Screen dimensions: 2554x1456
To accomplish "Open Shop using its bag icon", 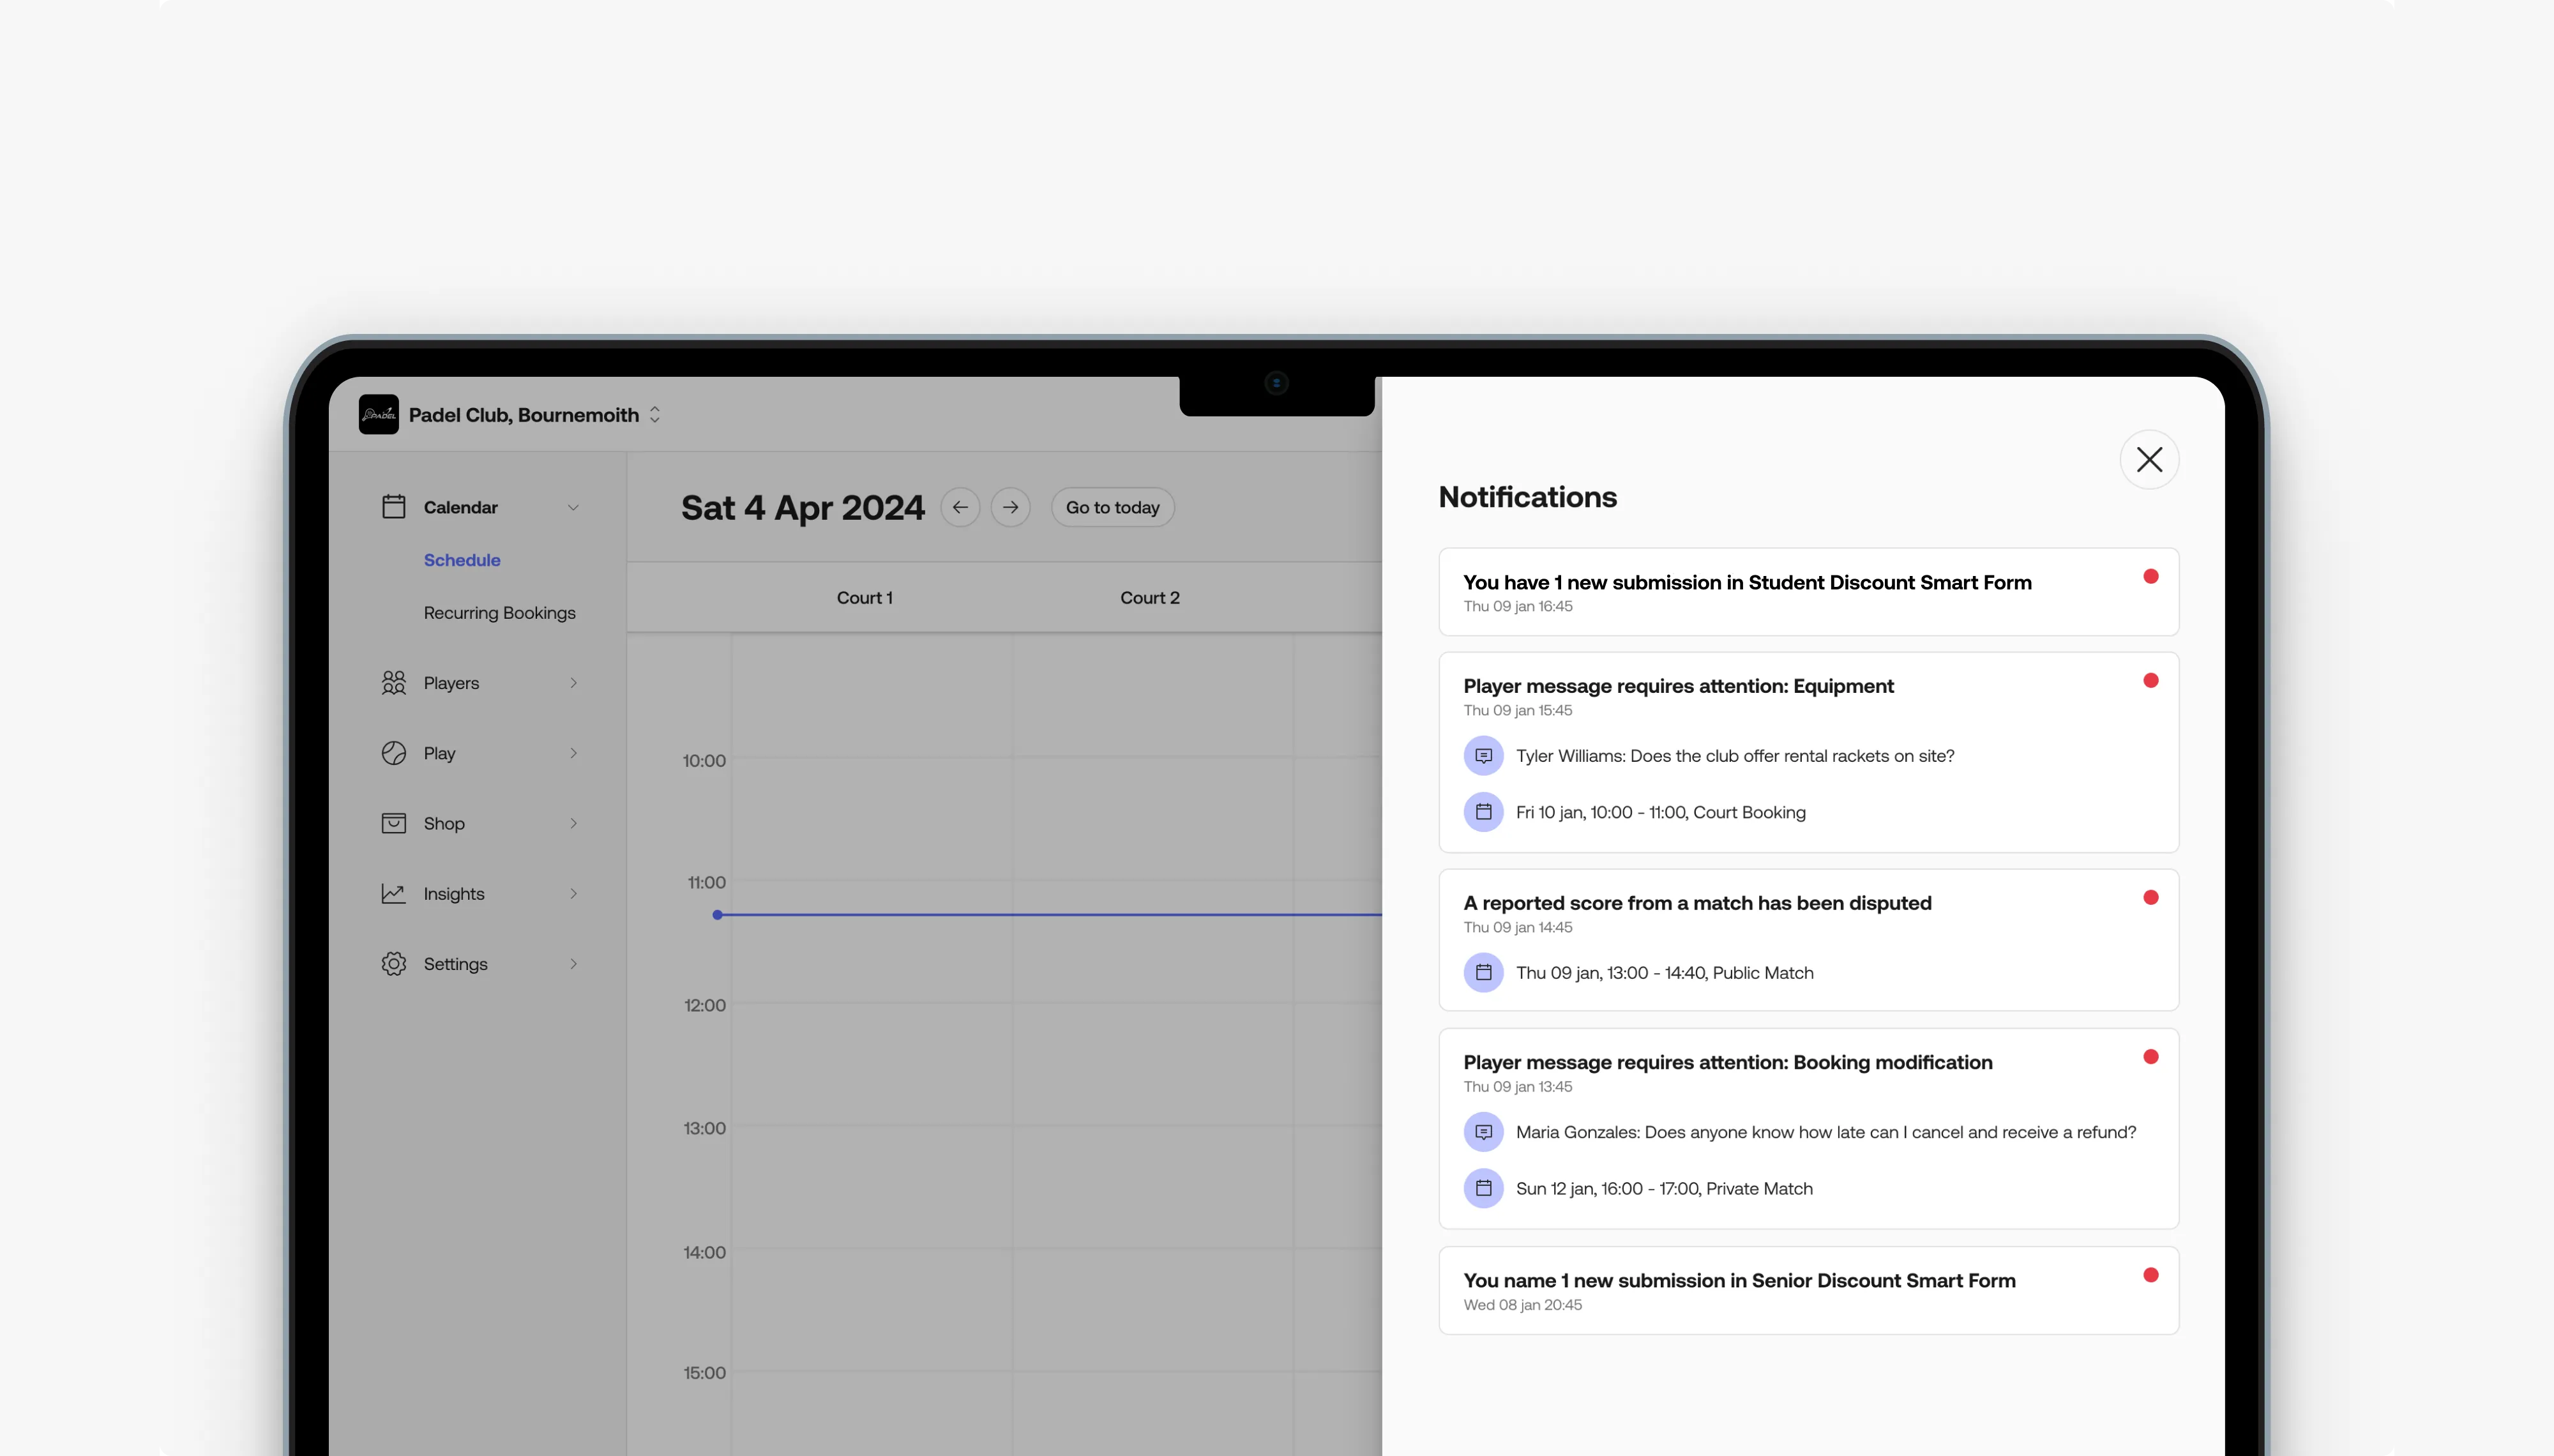I will [394, 823].
